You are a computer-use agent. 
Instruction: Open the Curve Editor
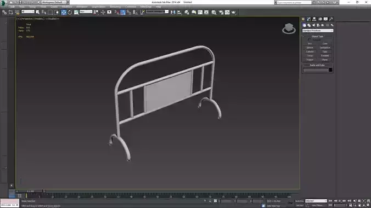[x=200, y=12]
